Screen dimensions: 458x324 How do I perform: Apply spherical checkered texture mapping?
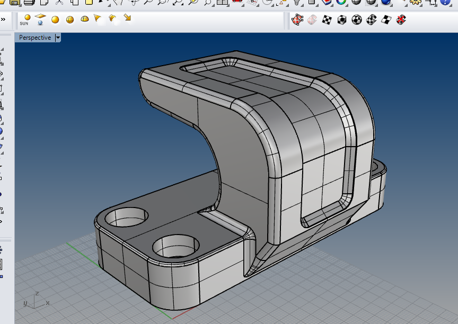[357, 20]
